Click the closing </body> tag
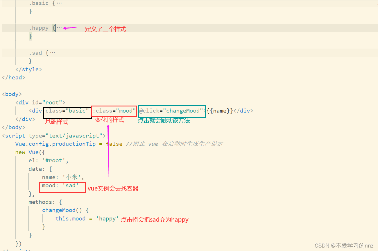378x251 pixels. (x=13, y=127)
